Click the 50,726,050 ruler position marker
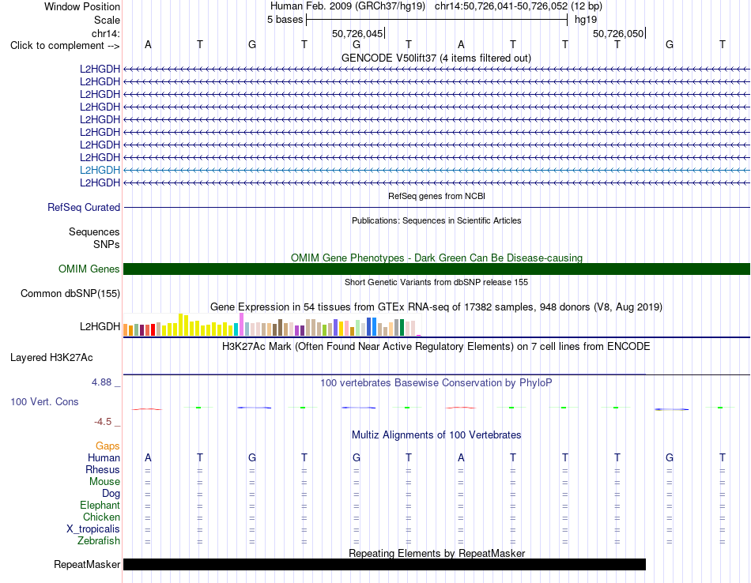751x583 pixels. (x=618, y=33)
